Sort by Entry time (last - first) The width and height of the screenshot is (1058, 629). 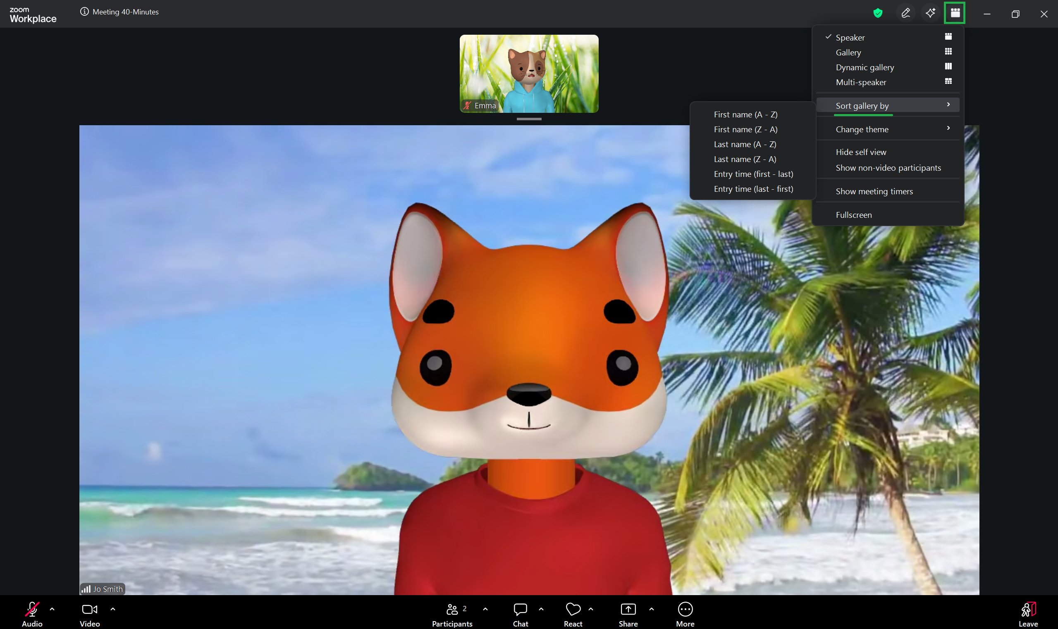click(x=753, y=188)
